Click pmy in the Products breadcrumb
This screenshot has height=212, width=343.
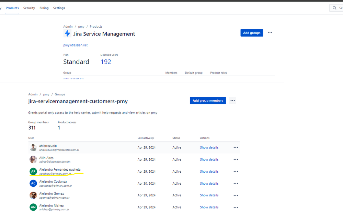point(81,27)
